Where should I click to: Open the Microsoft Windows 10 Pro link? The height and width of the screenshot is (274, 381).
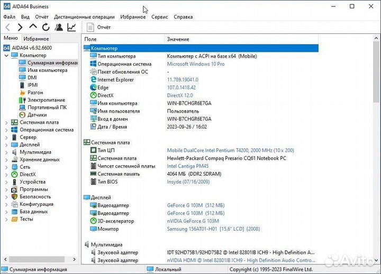click(196, 64)
